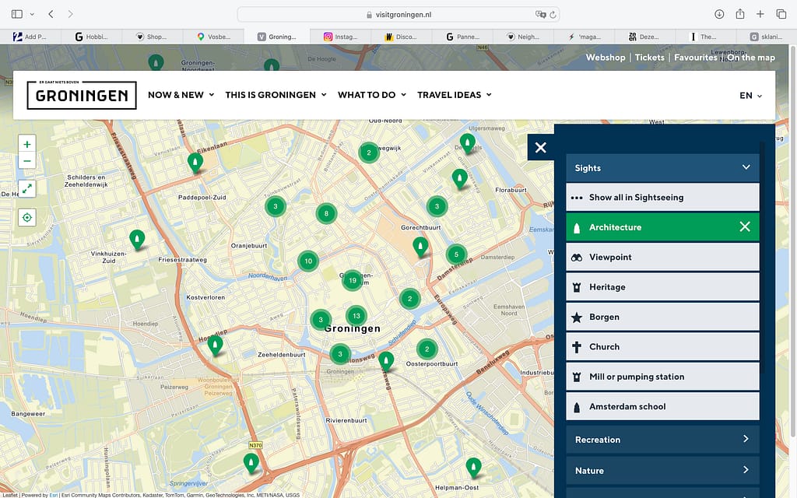Select the architecture pin near Vinkhuizen-Zuid
Screen dimensions: 797x498
138,239
